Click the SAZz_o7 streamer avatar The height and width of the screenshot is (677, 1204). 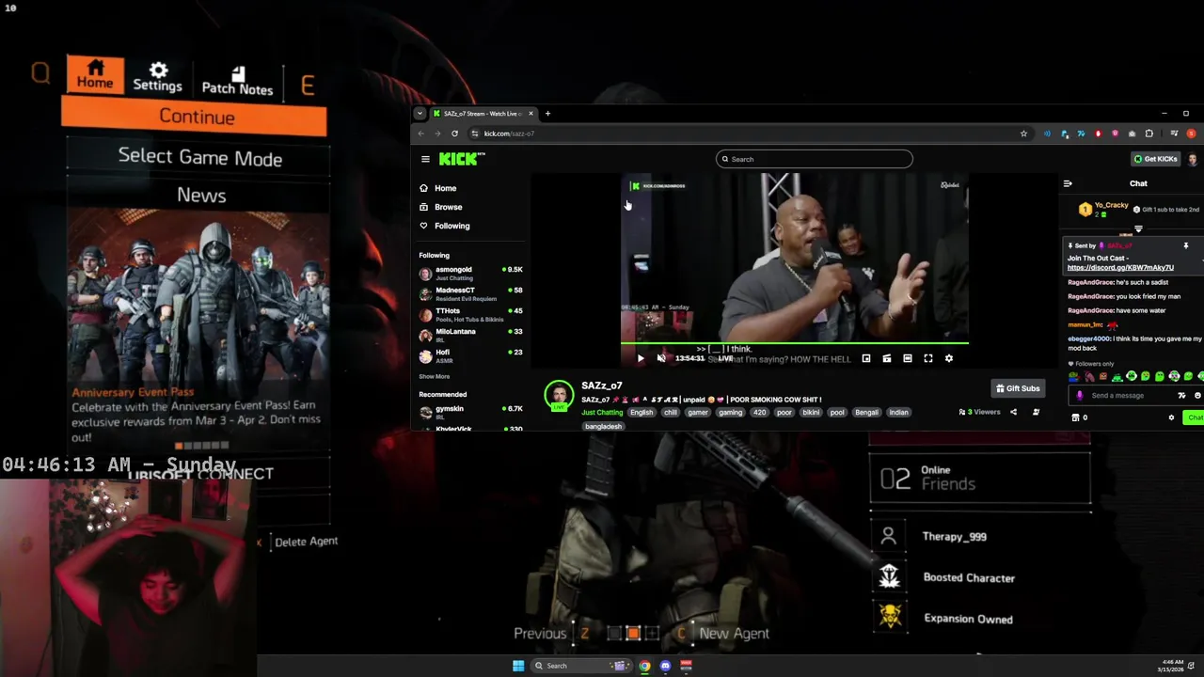(x=559, y=395)
